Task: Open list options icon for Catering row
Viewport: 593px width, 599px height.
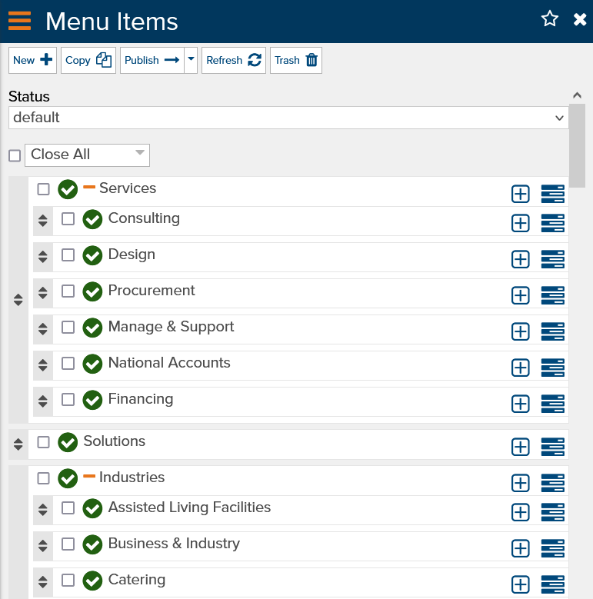Action: click(552, 584)
